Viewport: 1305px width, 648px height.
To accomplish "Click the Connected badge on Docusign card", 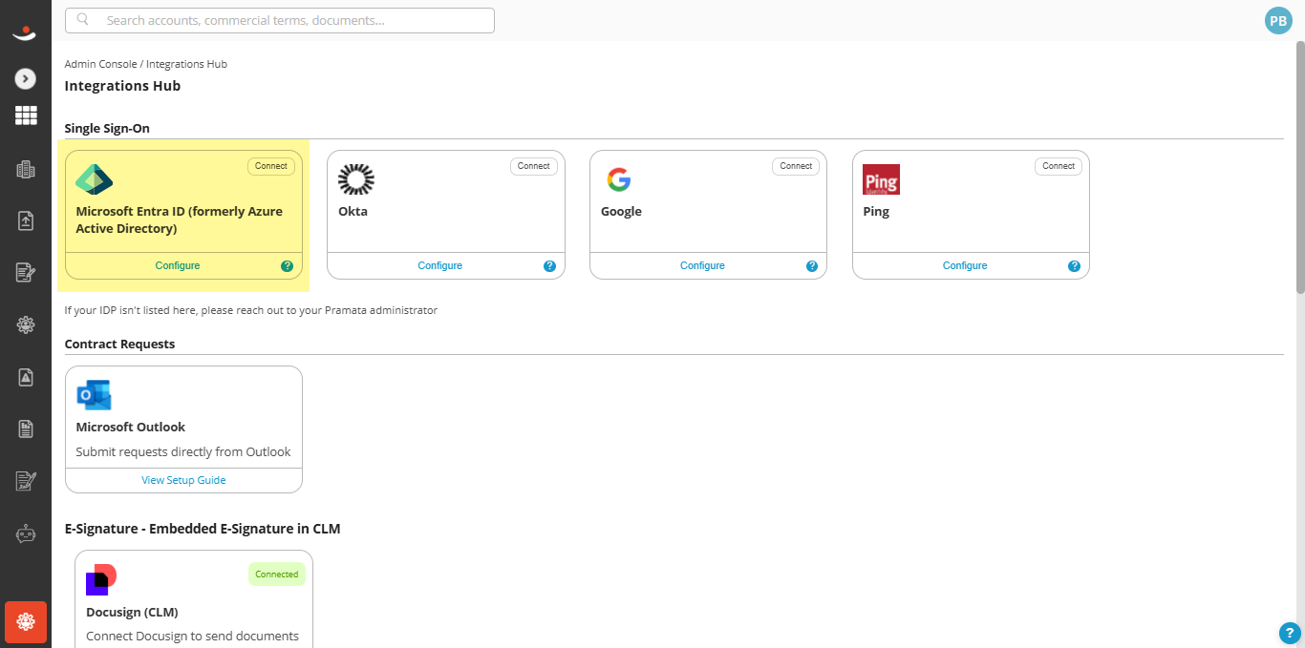I will (x=277, y=575).
